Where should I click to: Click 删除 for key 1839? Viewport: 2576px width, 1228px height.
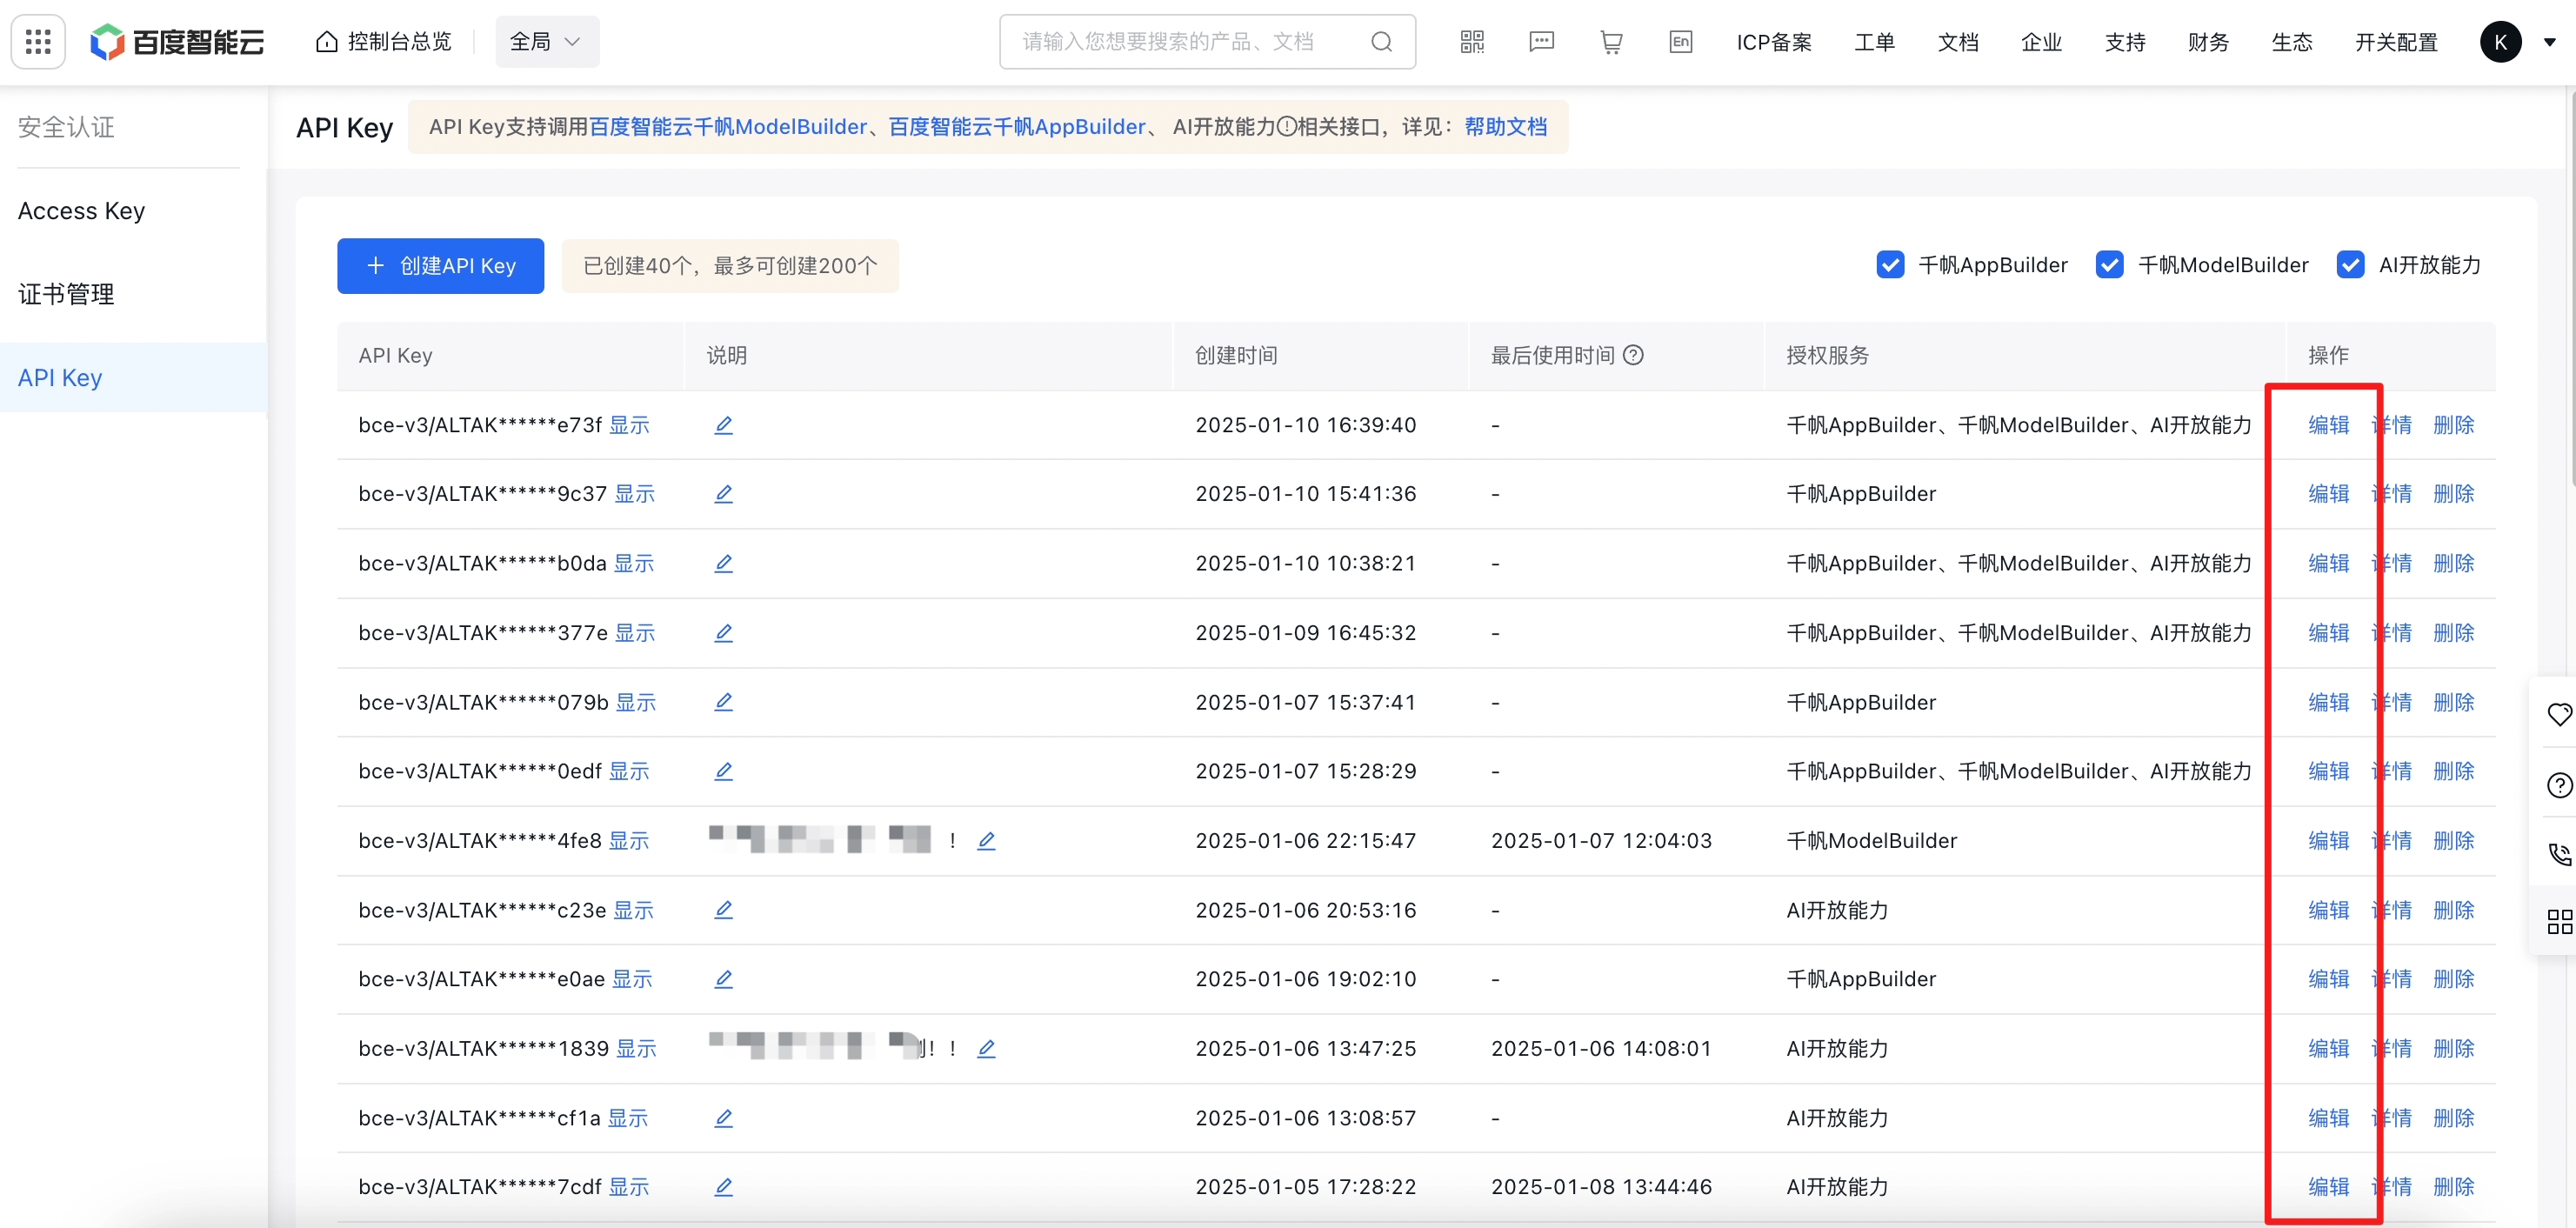[2453, 1049]
